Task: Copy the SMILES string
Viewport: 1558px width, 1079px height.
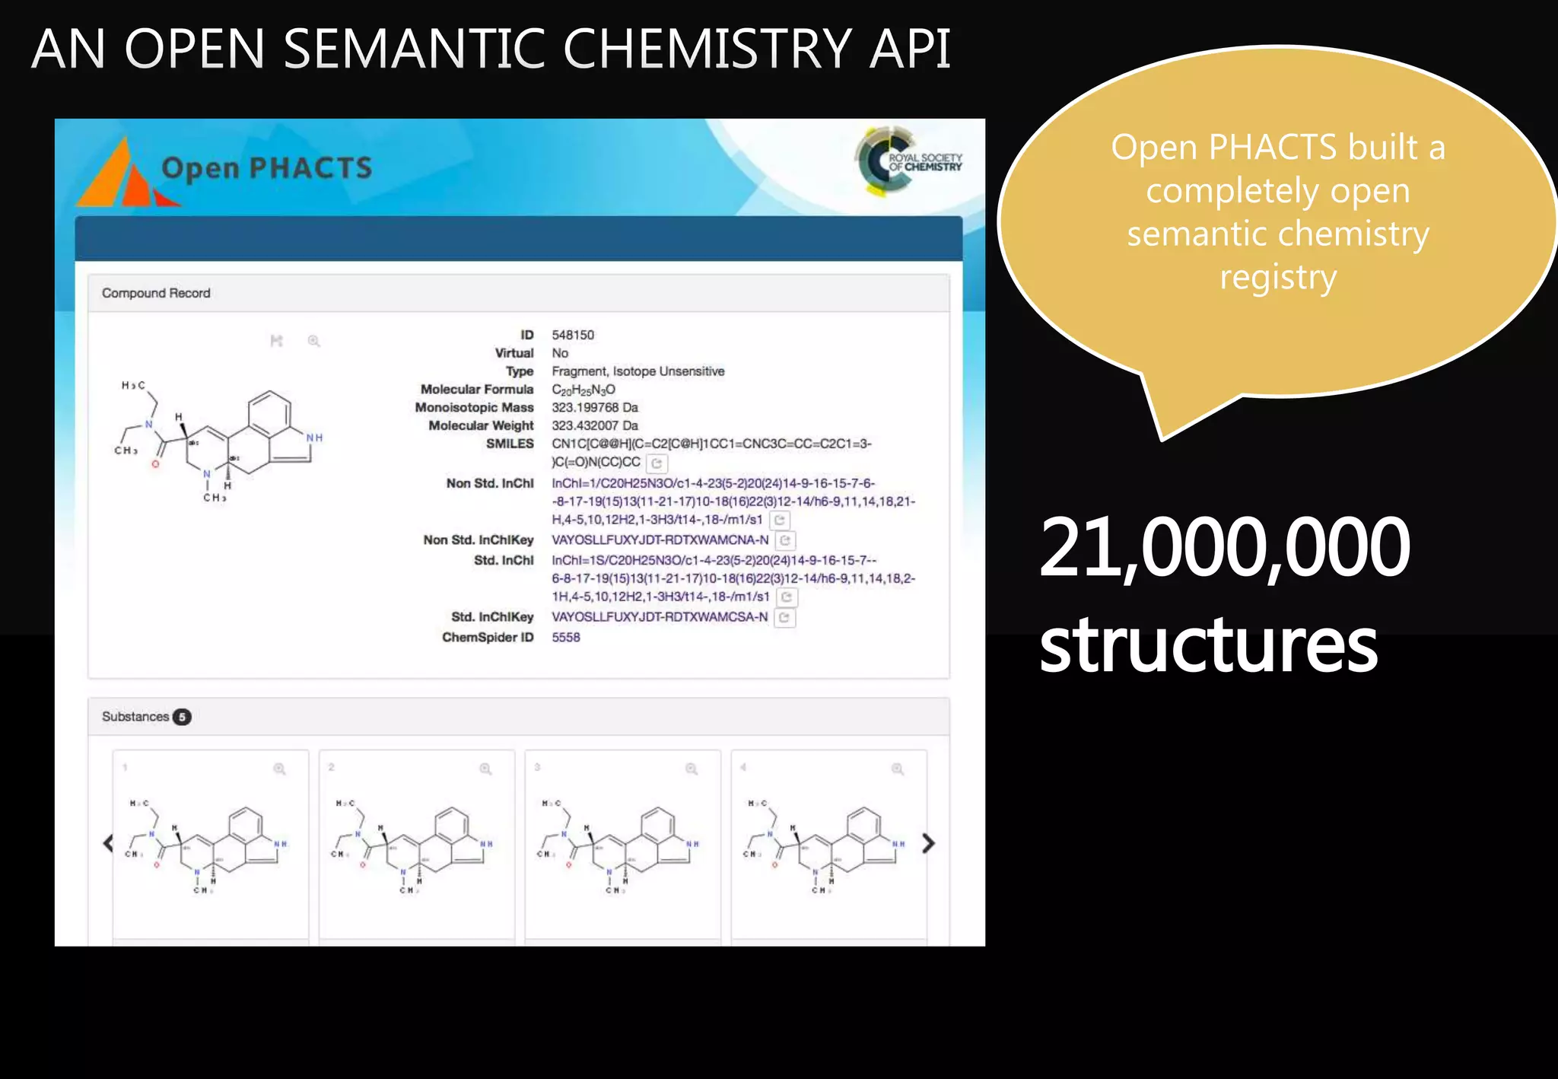Action: 657,463
